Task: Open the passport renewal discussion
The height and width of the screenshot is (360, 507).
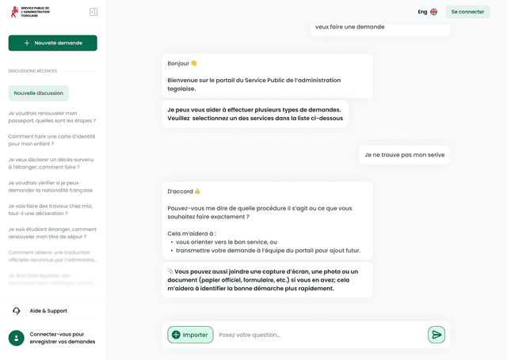Action: coord(52,117)
